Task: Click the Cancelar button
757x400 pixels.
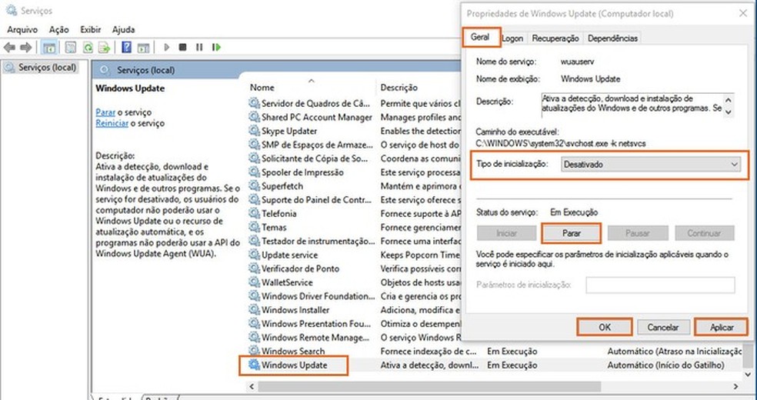Action: (663, 327)
